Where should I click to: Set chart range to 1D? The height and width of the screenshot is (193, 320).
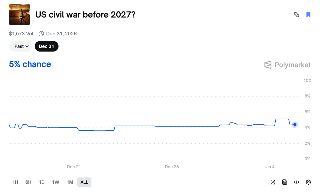[x=42, y=182]
